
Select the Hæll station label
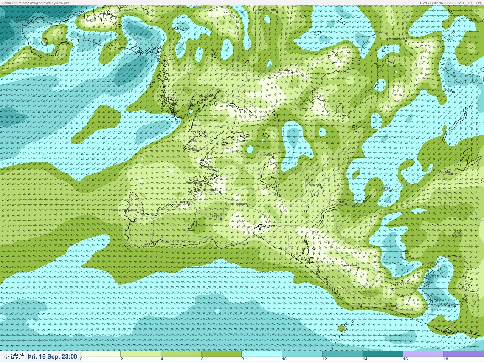(x=342, y=202)
